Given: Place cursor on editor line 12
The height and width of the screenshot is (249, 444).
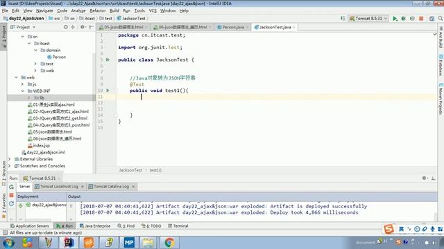Looking at the screenshot, I should [x=276, y=103].
